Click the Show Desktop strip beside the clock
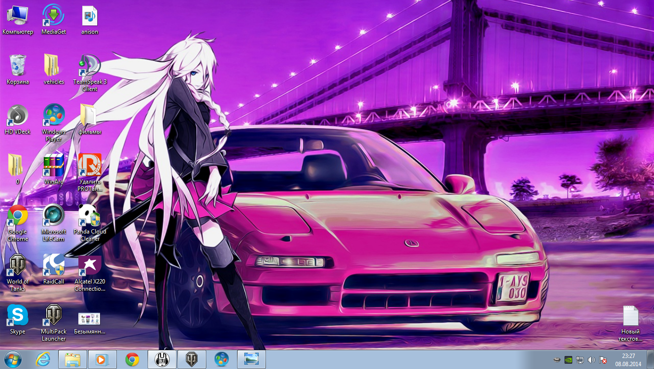This screenshot has width=654, height=369. tap(650, 359)
